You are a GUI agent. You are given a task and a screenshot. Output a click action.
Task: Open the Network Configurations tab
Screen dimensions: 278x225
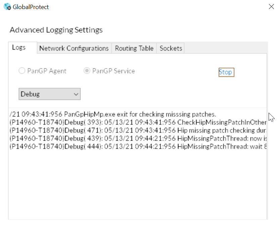point(74,48)
